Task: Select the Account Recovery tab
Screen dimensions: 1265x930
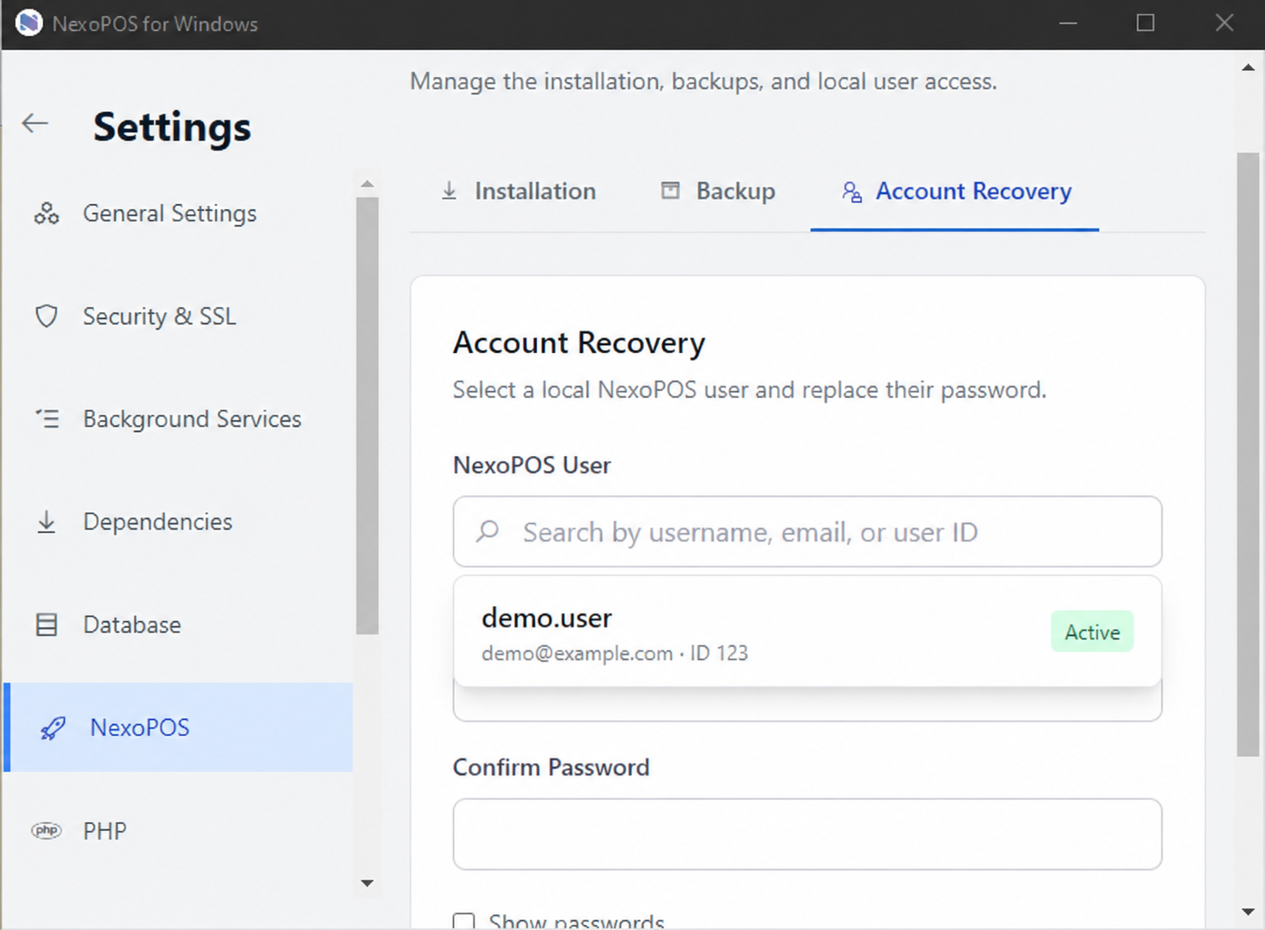Action: 955,191
